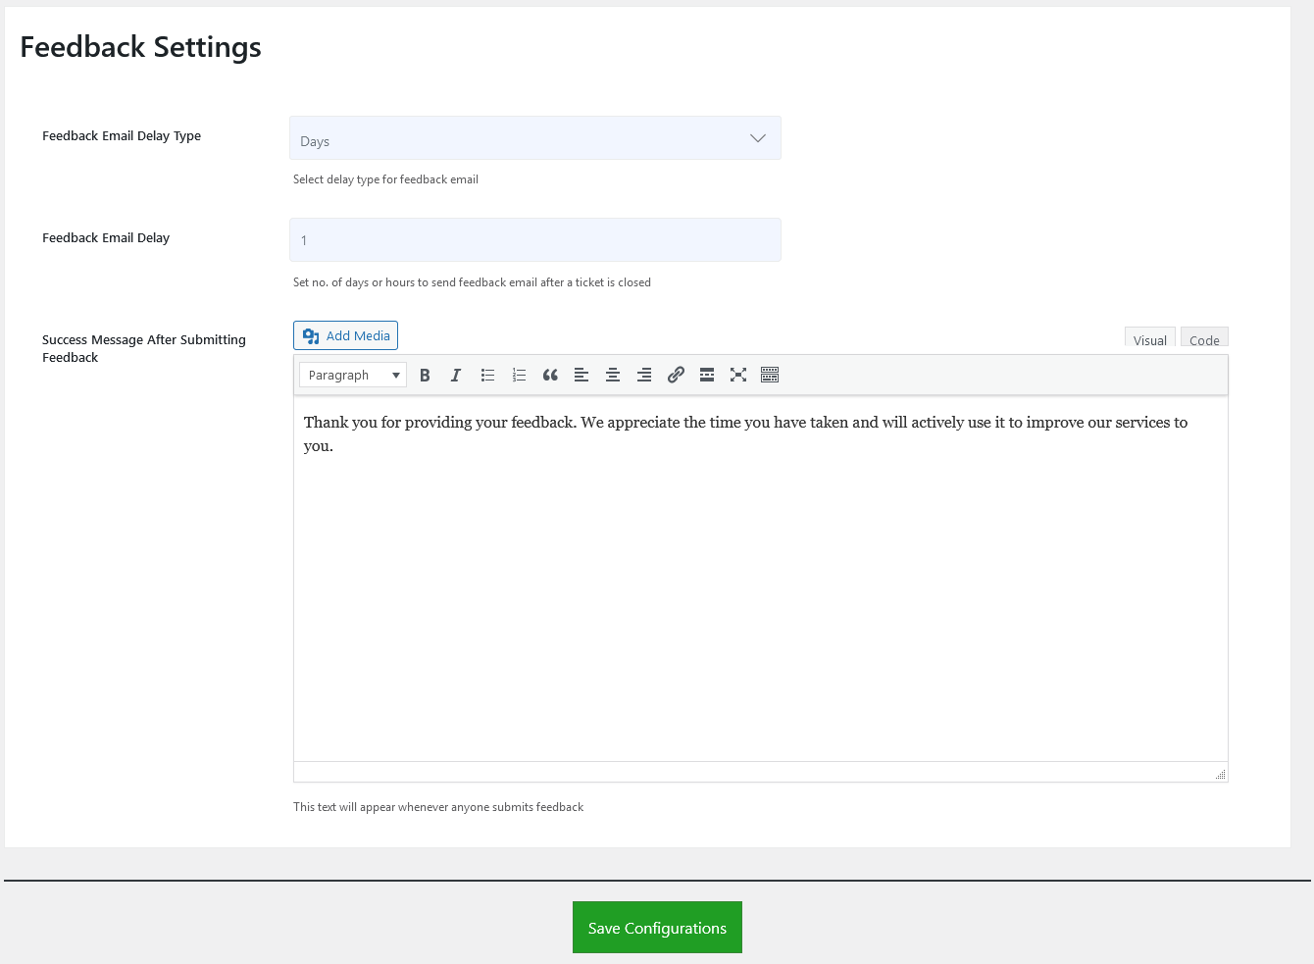Click the insert link icon
This screenshot has width=1314, height=964.
(676, 375)
